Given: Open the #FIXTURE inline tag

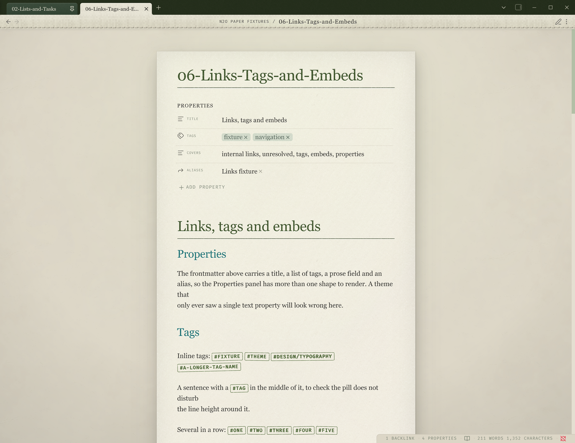Looking at the screenshot, I should (227, 356).
